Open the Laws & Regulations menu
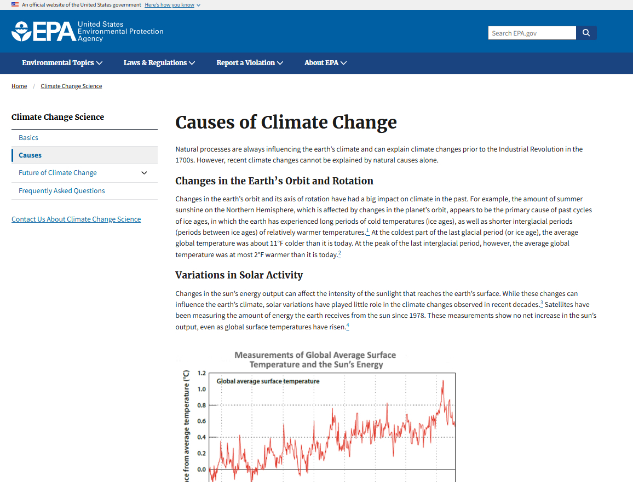Viewport: 633px width, 482px height. tap(159, 63)
